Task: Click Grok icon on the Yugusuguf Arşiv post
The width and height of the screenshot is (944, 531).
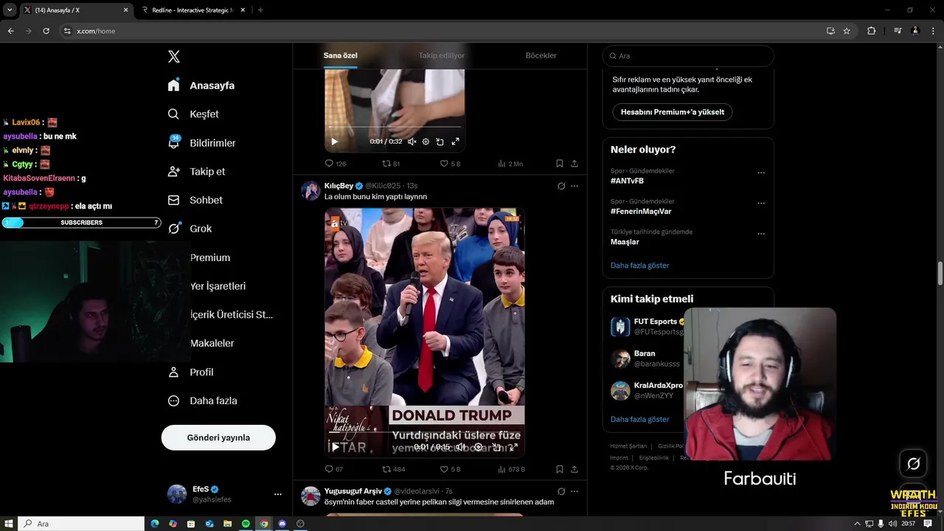Action: click(x=561, y=491)
